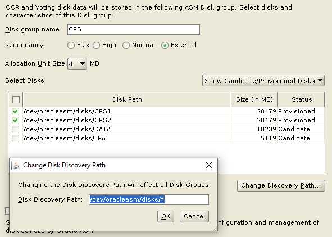Close the Change Disk Discovery Path dialog
This screenshot has height=237, width=332.
tap(209, 165)
